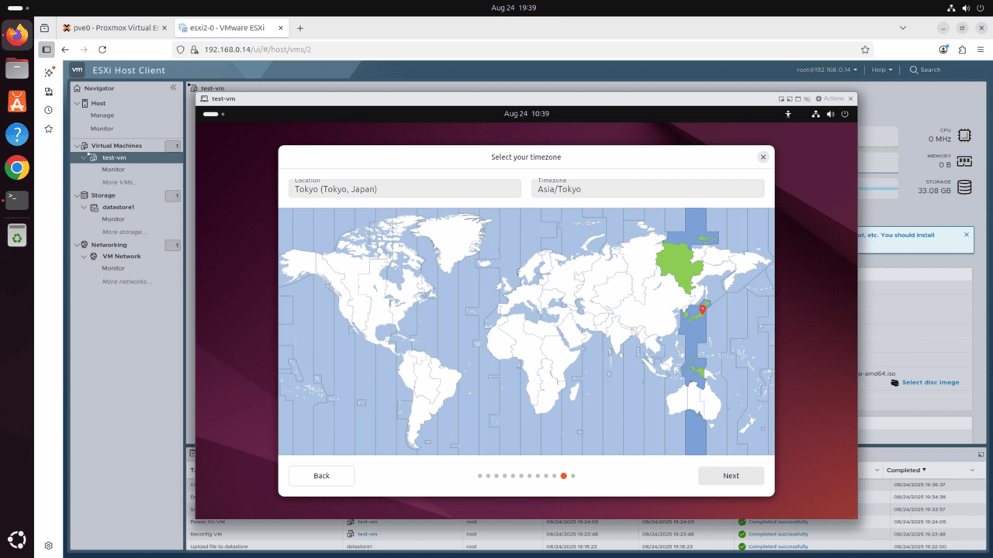
Task: Open Firefox extensions puzzle icon
Action: pyautogui.click(x=962, y=50)
